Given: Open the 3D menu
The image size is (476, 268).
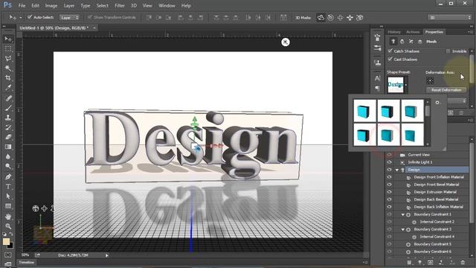Looking at the screenshot, I should tap(134, 5).
